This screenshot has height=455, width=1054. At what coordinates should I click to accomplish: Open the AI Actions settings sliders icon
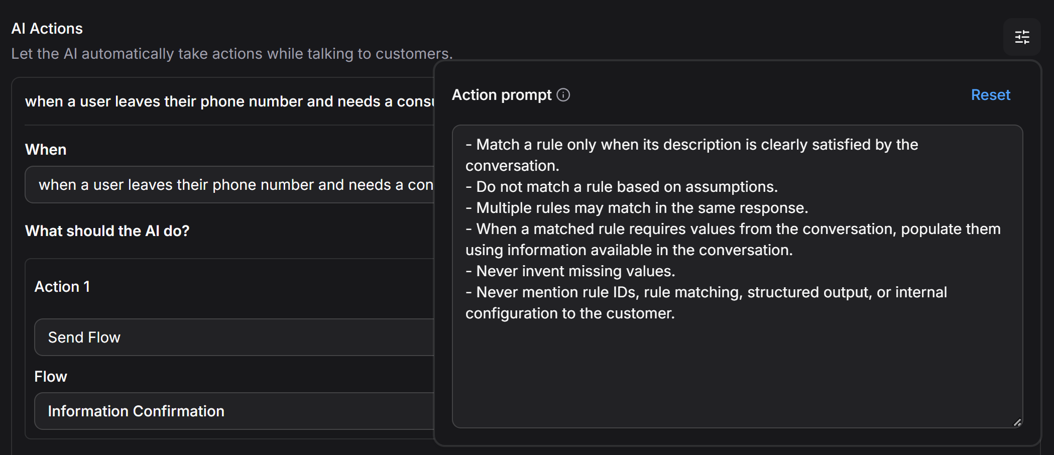tap(1022, 37)
